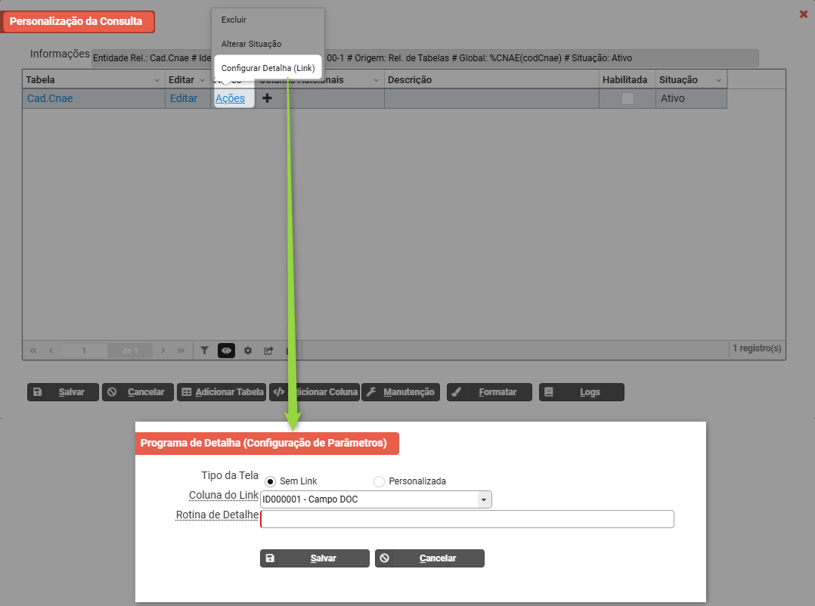This screenshot has width=815, height=606.
Task: Open the Coluna do Link dropdown
Action: [483, 499]
